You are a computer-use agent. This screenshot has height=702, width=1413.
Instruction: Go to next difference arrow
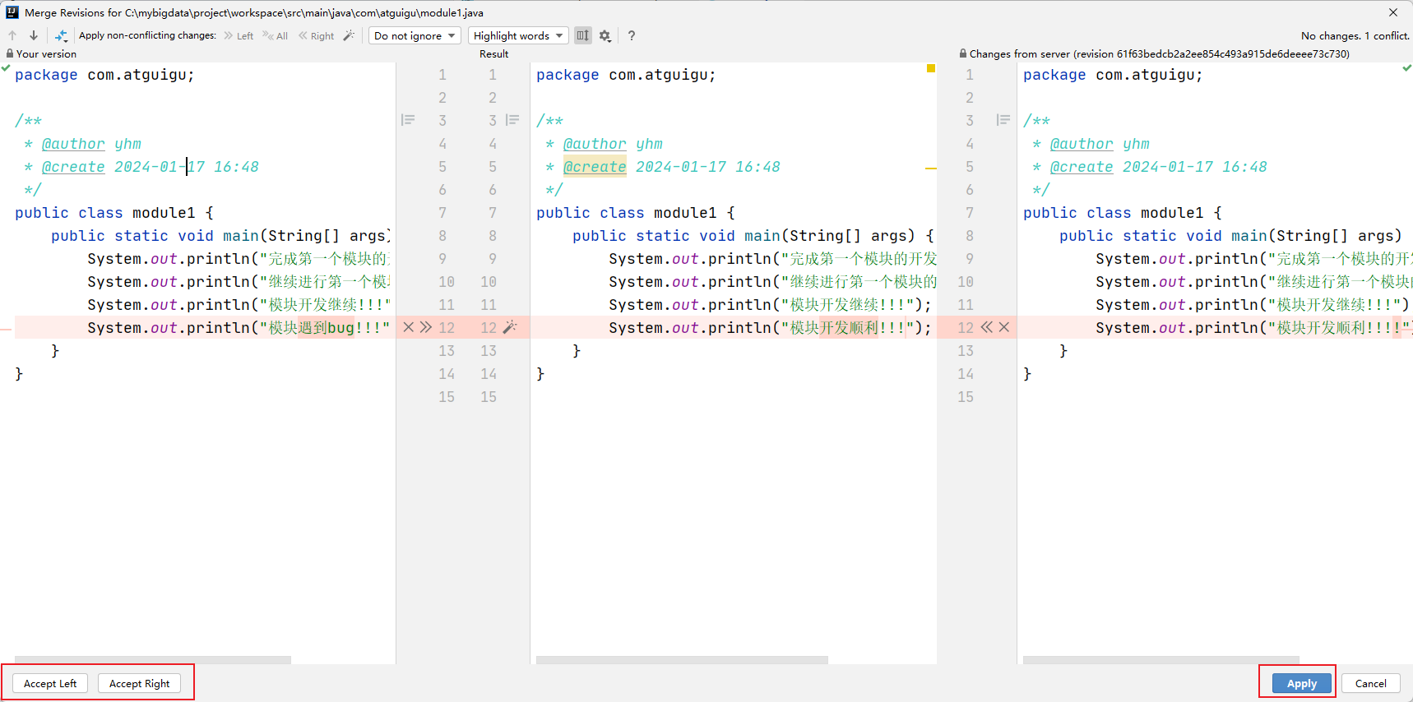coord(34,35)
